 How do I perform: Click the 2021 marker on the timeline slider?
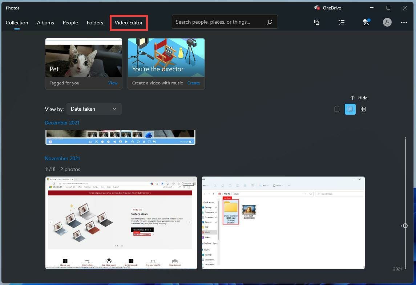(397, 269)
